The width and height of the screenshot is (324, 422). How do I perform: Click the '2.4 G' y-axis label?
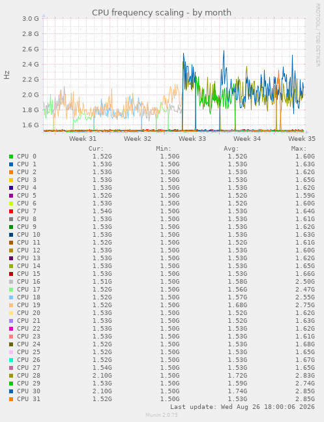(x=31, y=65)
